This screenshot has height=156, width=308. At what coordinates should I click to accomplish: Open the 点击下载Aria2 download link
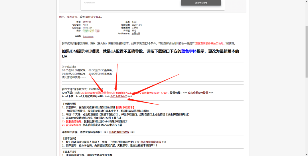[118, 96]
